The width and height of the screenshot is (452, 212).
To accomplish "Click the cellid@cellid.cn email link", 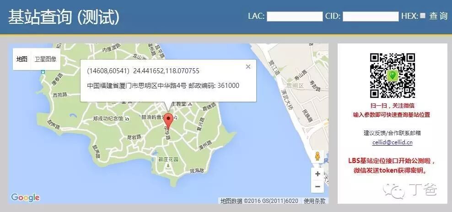I will (x=393, y=142).
